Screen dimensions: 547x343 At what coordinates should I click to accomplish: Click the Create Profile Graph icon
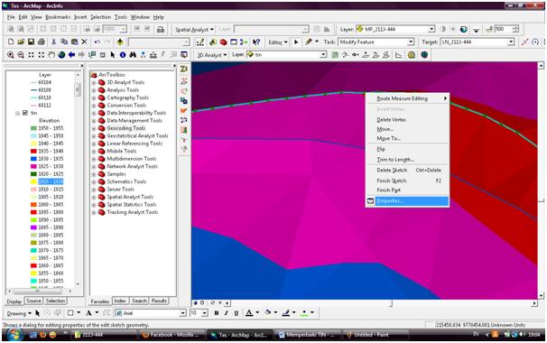pos(398,55)
